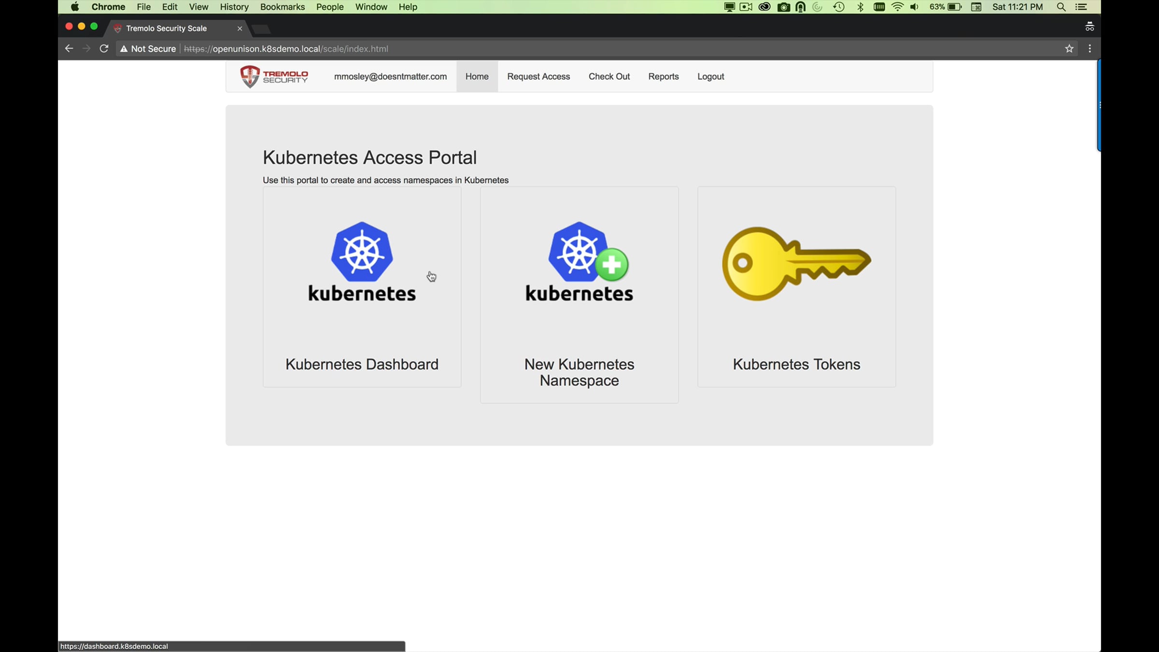This screenshot has height=652, width=1159.
Task: Click the Wi-Fi status icon
Action: coord(897,7)
